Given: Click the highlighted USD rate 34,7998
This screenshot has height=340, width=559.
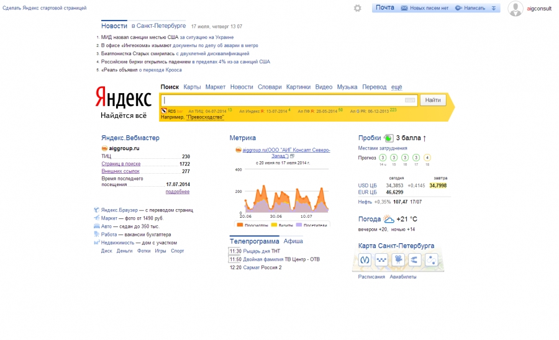Looking at the screenshot, I should point(438,186).
